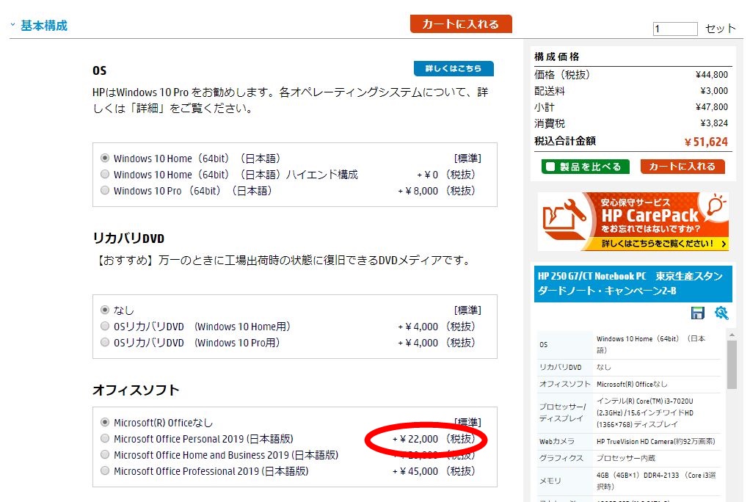Toggle the 製品を比べる compare checkbox button
This screenshot has height=502, width=750.
(586, 167)
